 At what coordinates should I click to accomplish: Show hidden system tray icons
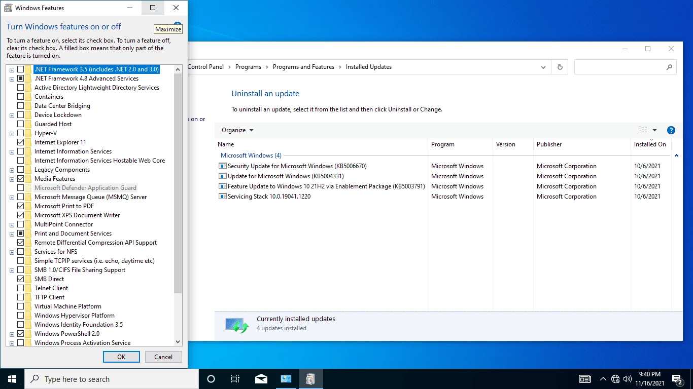[603, 379]
